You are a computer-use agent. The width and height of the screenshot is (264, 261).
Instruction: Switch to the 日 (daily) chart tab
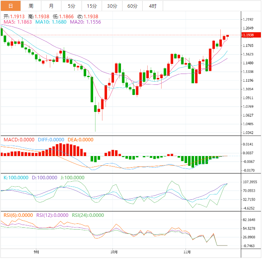coord(10,6)
